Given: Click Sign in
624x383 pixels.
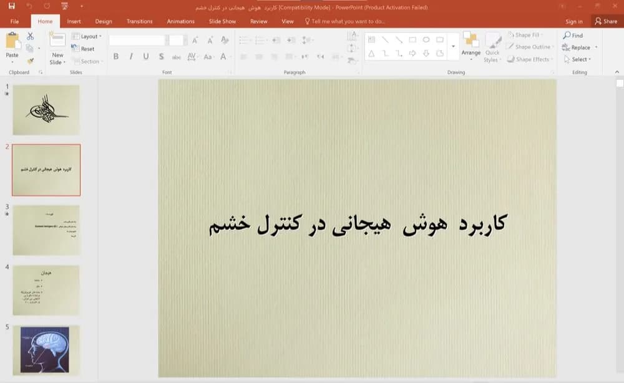Looking at the screenshot, I should pos(574,21).
